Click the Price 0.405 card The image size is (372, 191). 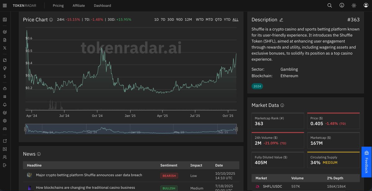tap(334, 121)
